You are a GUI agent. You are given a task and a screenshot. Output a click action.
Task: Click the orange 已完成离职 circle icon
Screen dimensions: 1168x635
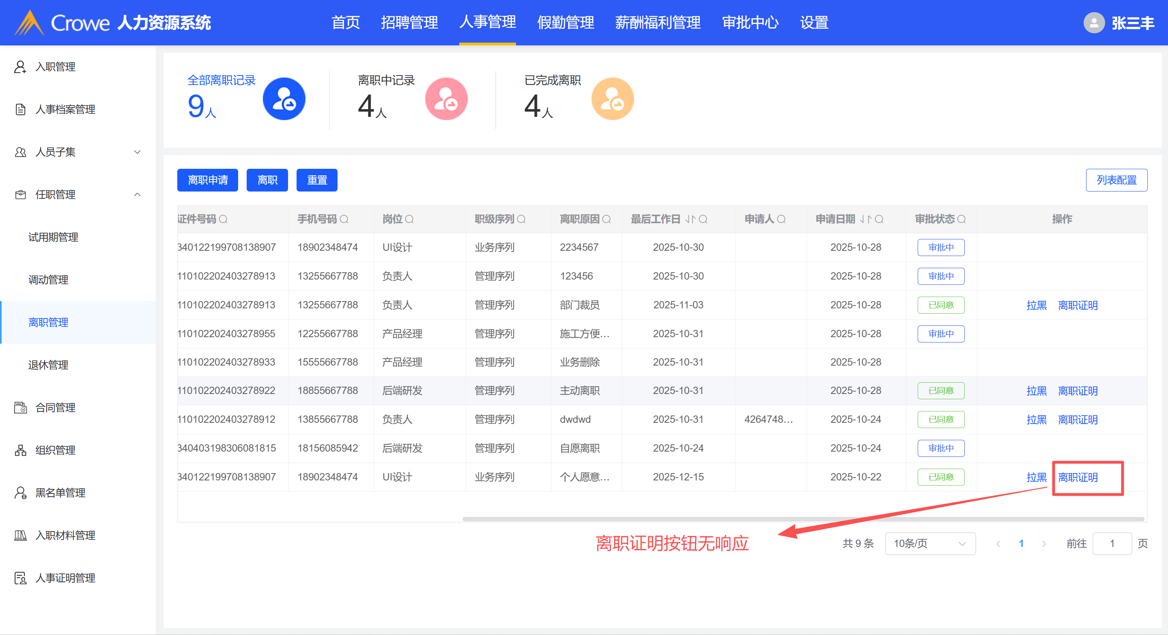[x=612, y=99]
